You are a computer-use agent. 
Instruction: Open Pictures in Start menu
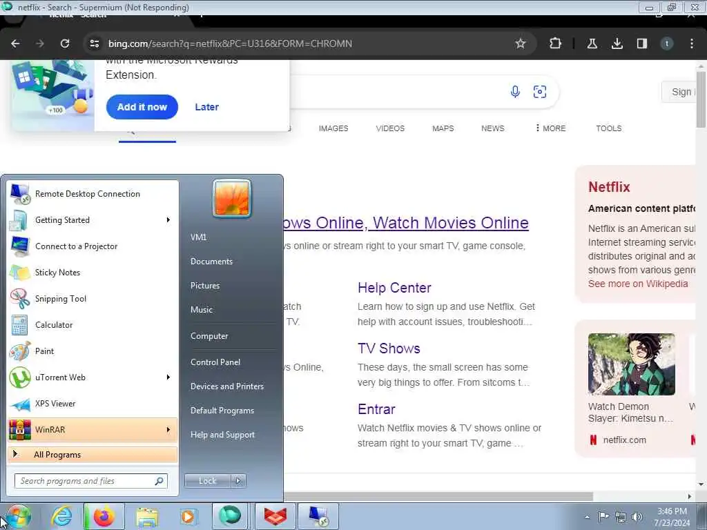(205, 286)
